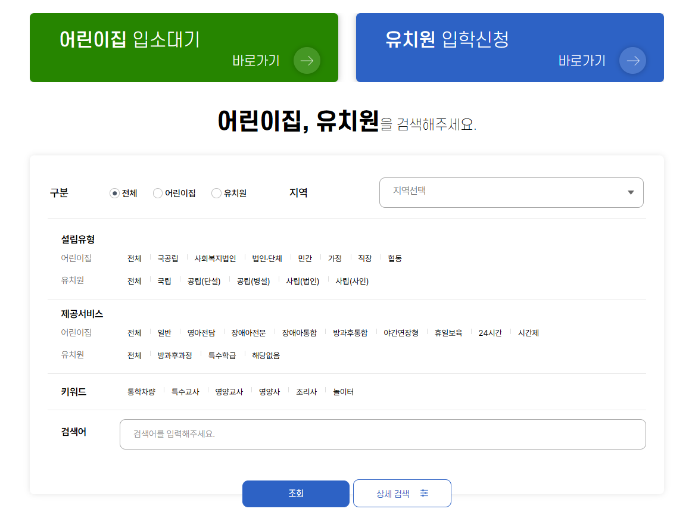
Task: Select the 유치원 radio button
Action: click(216, 194)
